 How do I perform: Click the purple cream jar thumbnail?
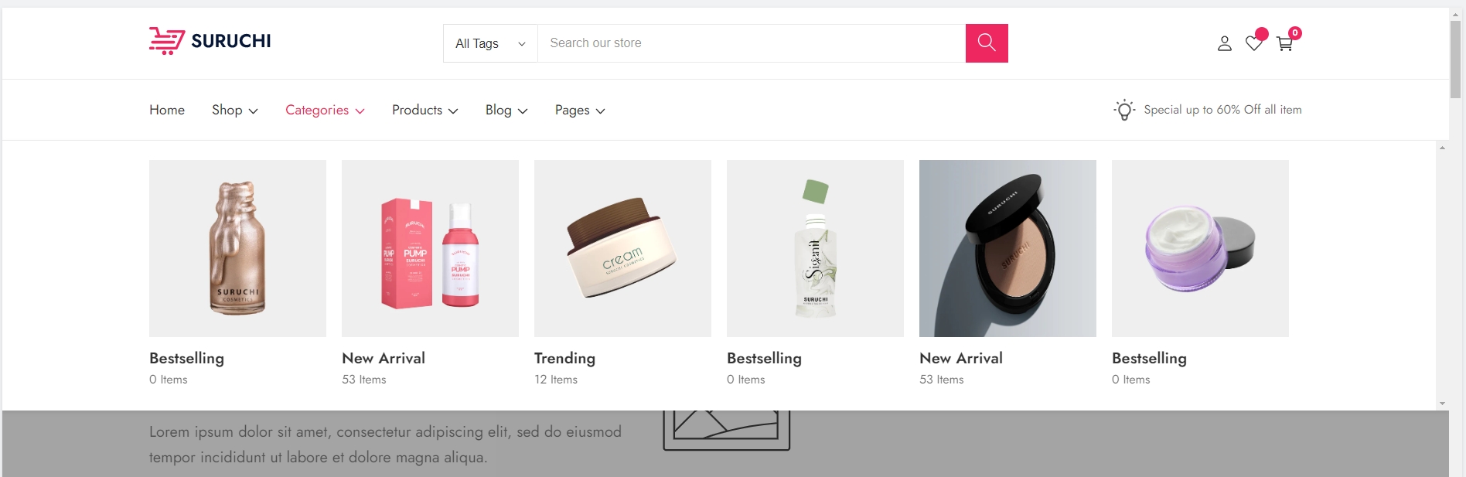pos(1200,248)
